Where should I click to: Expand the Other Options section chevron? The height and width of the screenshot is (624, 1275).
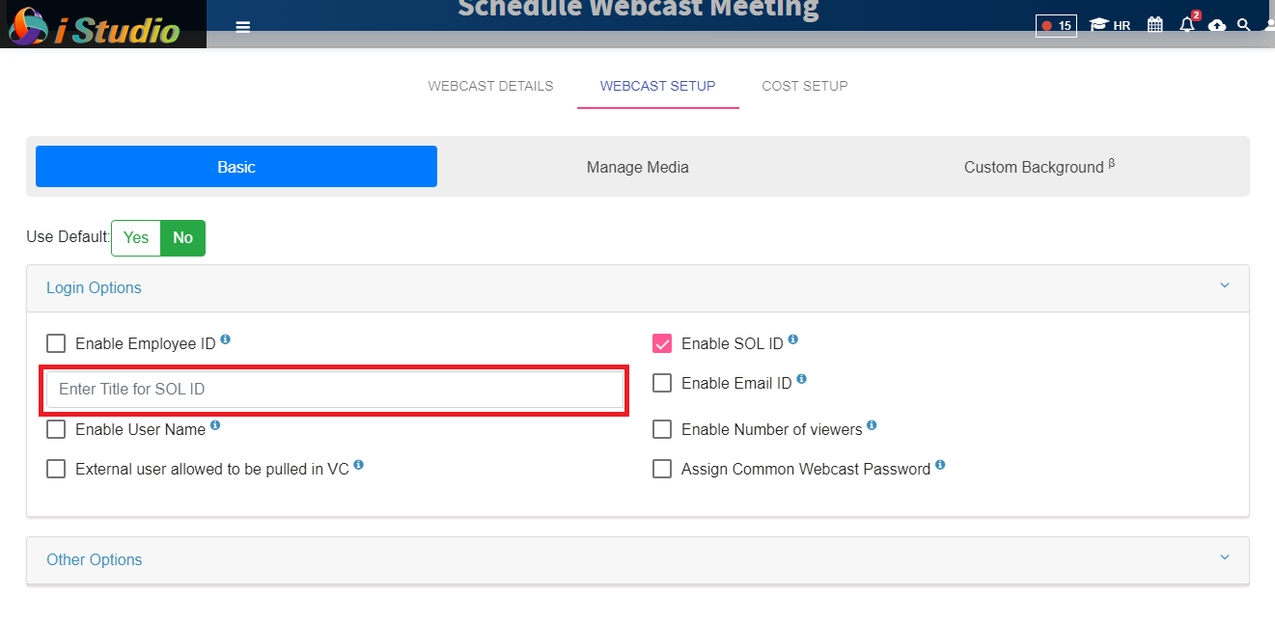(1225, 558)
